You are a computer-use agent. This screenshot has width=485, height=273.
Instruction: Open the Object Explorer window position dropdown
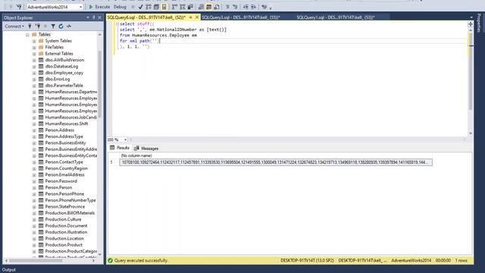[x=88, y=17]
